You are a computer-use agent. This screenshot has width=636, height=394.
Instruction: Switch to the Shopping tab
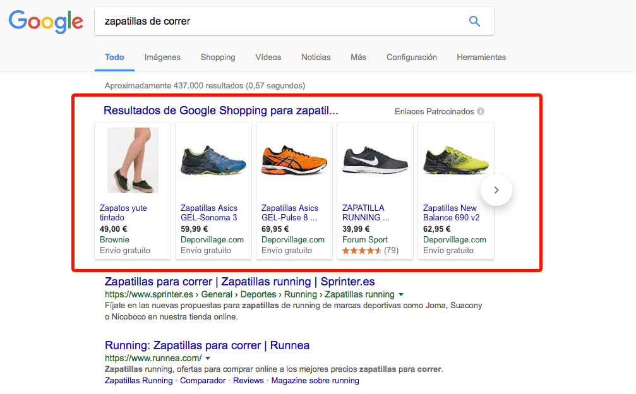point(217,57)
